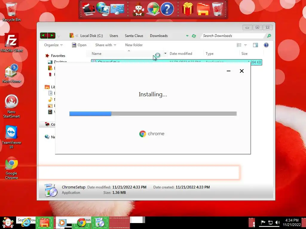
Task: Click the Santa hat computer dock icon
Action: click(x=88, y=9)
